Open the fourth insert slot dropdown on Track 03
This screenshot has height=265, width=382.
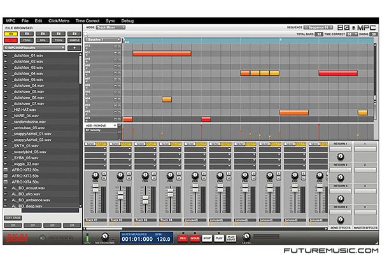pos(145,167)
